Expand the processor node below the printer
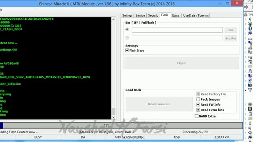Image resolution: width=253 pixels, height=142 pixels. (245, 109)
